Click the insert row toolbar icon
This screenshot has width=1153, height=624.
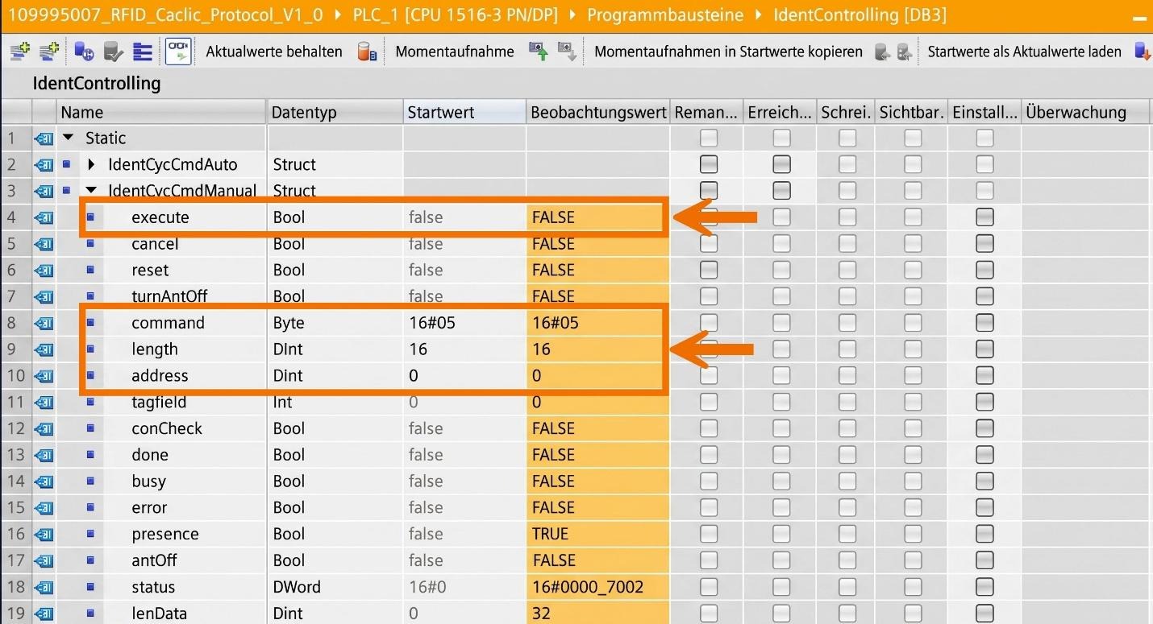pos(18,52)
